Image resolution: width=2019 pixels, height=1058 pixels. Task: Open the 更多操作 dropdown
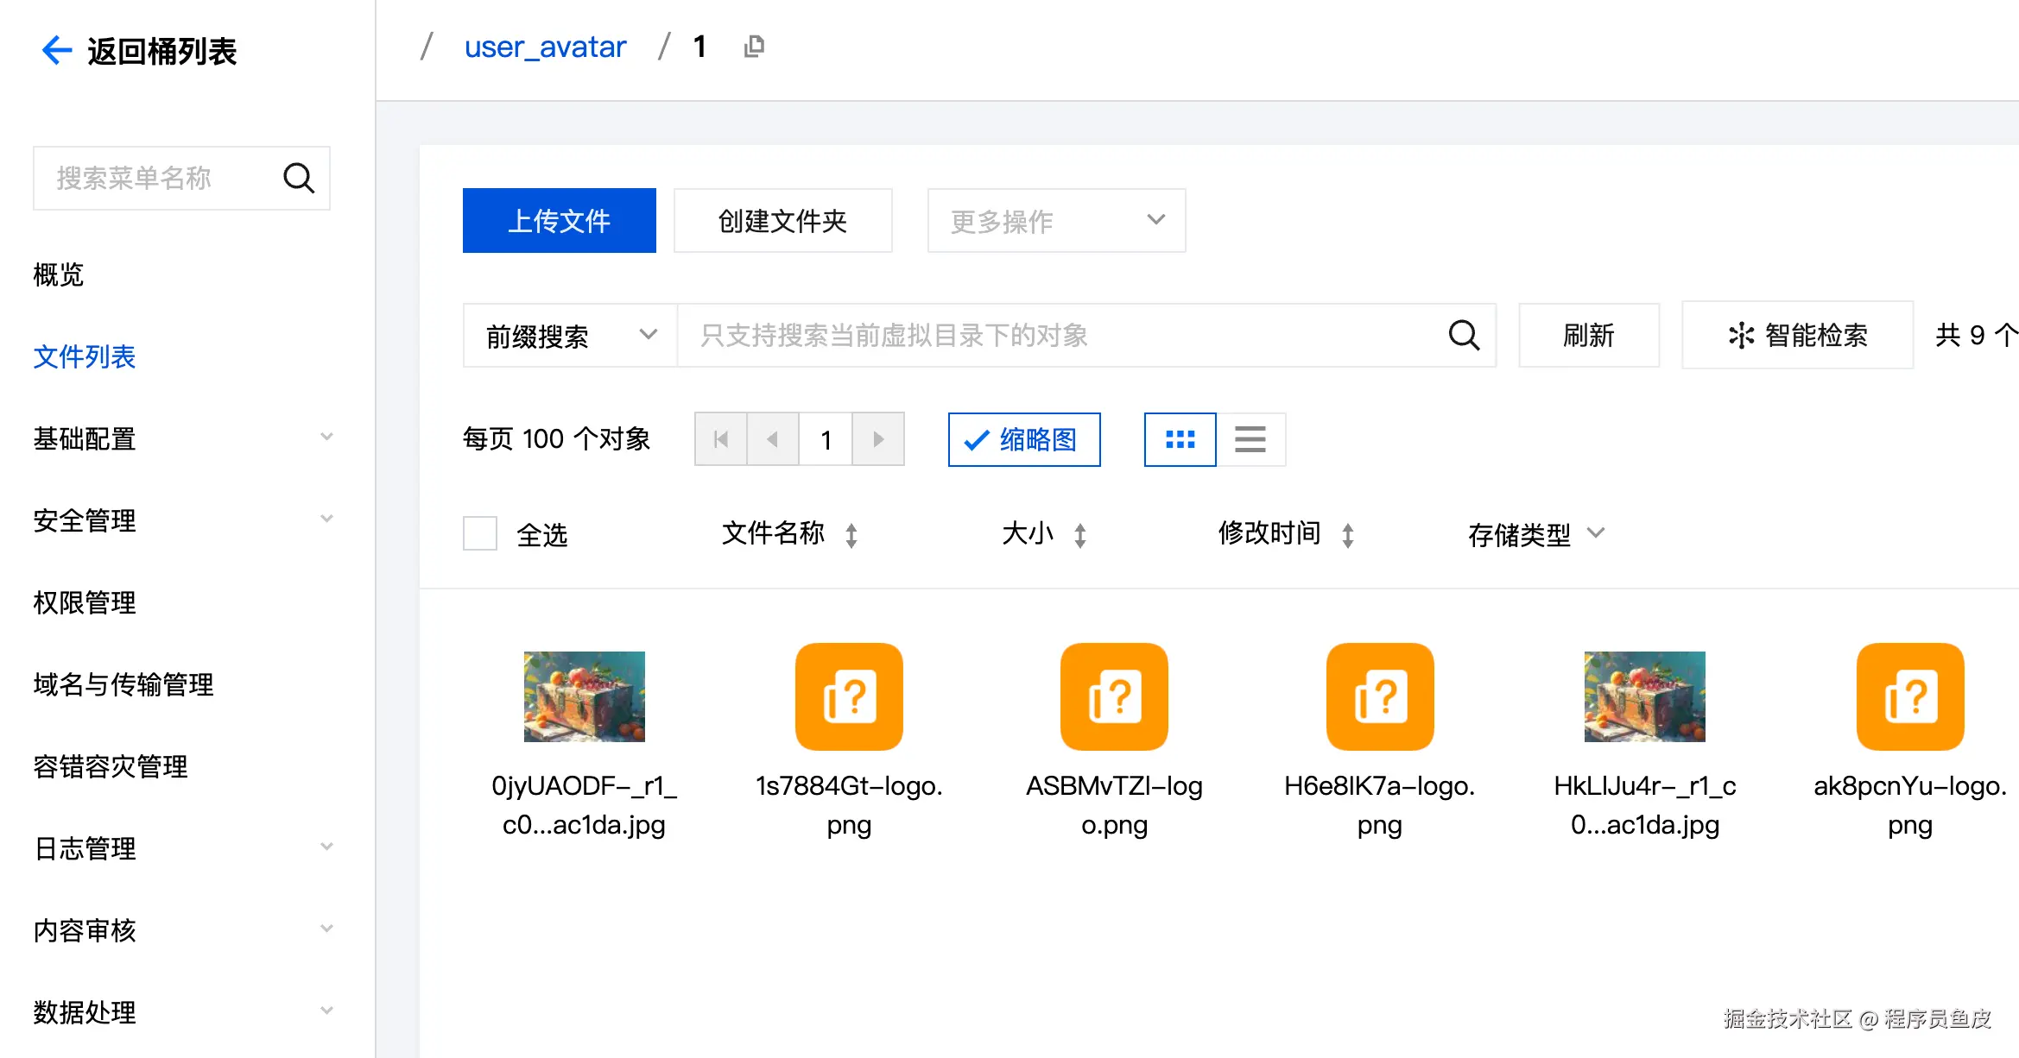(x=1055, y=221)
